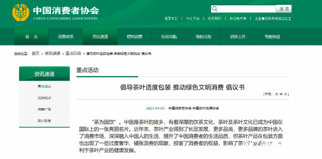Screen dimensions: 322x159
Task: Click the article title in the breadcrumb
Action: tap(119, 54)
